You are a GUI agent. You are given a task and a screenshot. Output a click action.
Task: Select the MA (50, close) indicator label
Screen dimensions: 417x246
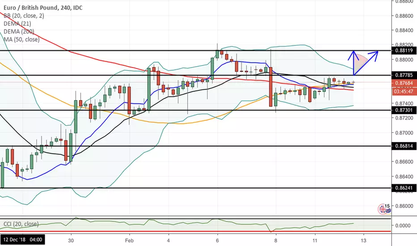pyautogui.click(x=21, y=40)
